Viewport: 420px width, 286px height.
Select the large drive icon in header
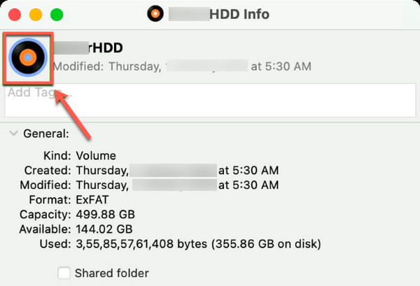pyautogui.click(x=29, y=58)
